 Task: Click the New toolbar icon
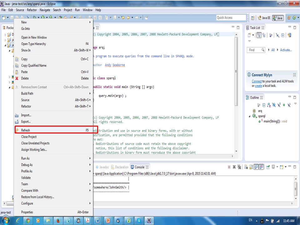click(4, 18)
